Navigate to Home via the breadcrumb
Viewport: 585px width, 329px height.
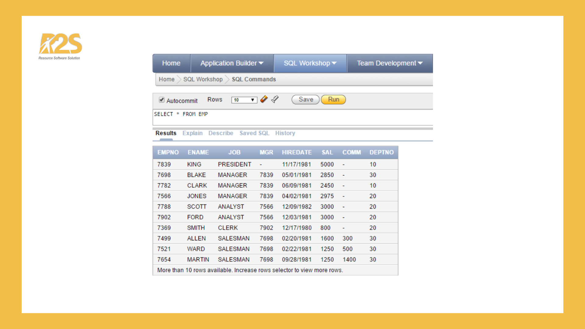pyautogui.click(x=166, y=79)
